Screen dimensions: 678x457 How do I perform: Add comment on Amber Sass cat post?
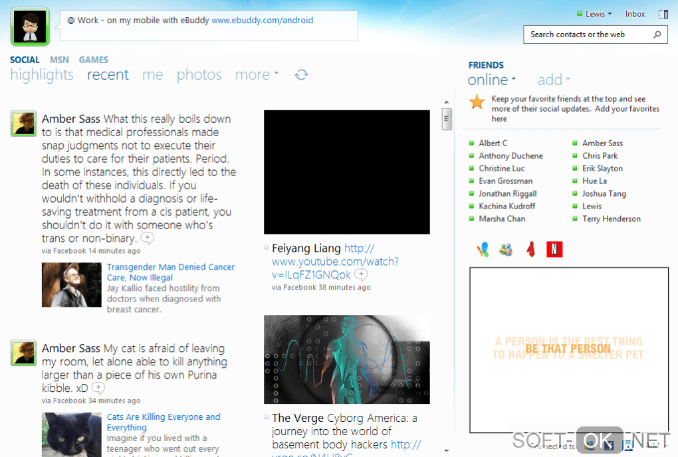click(98, 388)
